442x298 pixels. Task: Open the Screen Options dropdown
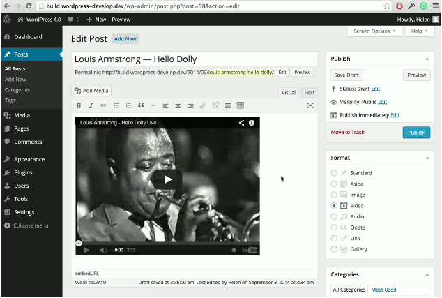(x=374, y=31)
